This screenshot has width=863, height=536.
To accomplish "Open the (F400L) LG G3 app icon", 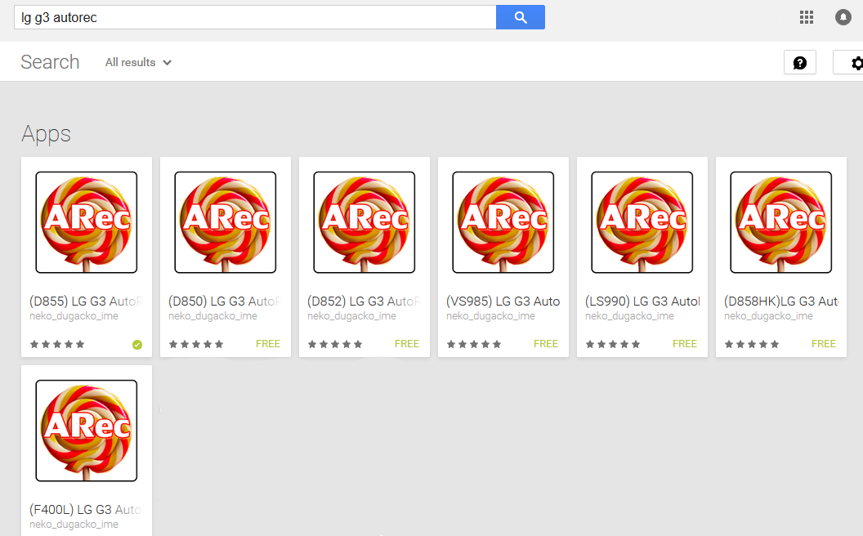I will tap(87, 431).
